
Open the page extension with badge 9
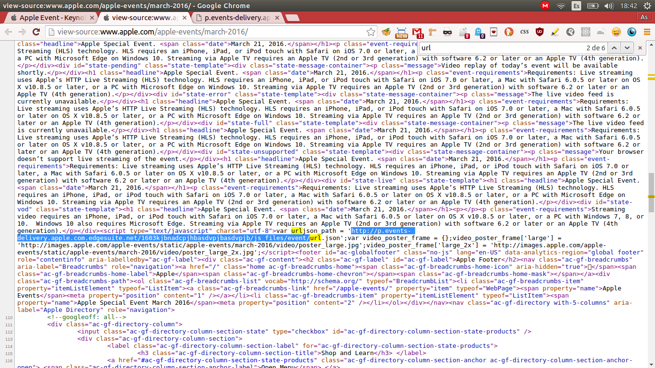[x=464, y=32]
